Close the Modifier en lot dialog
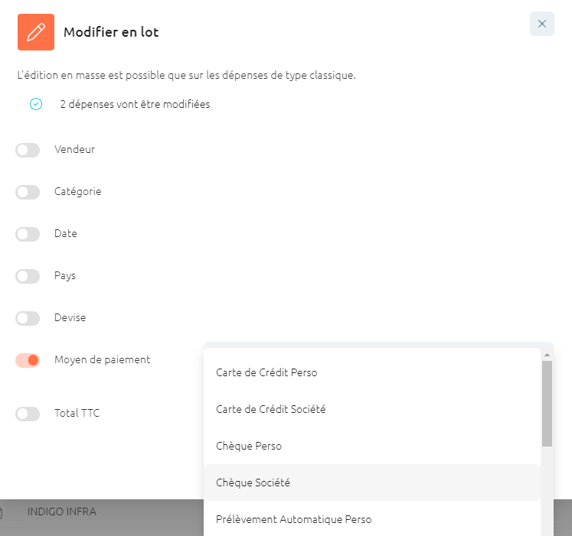 tap(541, 24)
